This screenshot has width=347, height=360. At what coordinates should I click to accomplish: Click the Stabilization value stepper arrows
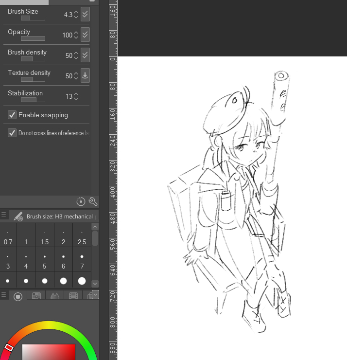pos(76,96)
